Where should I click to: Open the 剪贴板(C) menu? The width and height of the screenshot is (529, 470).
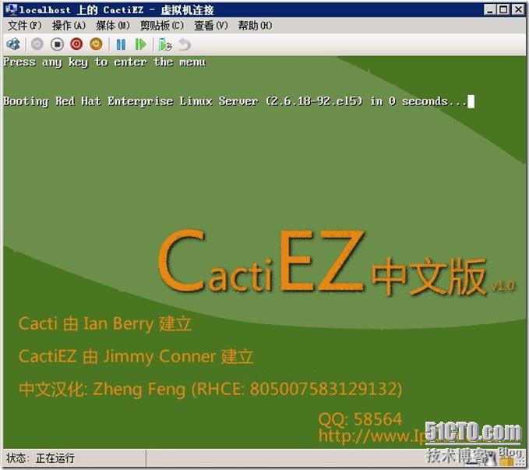pos(162,25)
